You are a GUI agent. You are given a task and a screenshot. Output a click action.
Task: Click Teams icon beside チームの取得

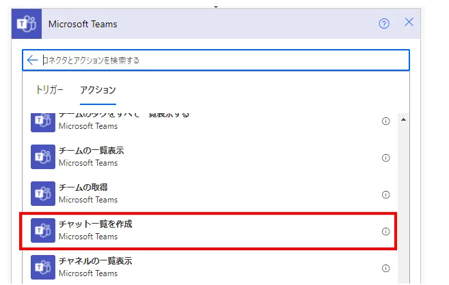click(x=42, y=194)
